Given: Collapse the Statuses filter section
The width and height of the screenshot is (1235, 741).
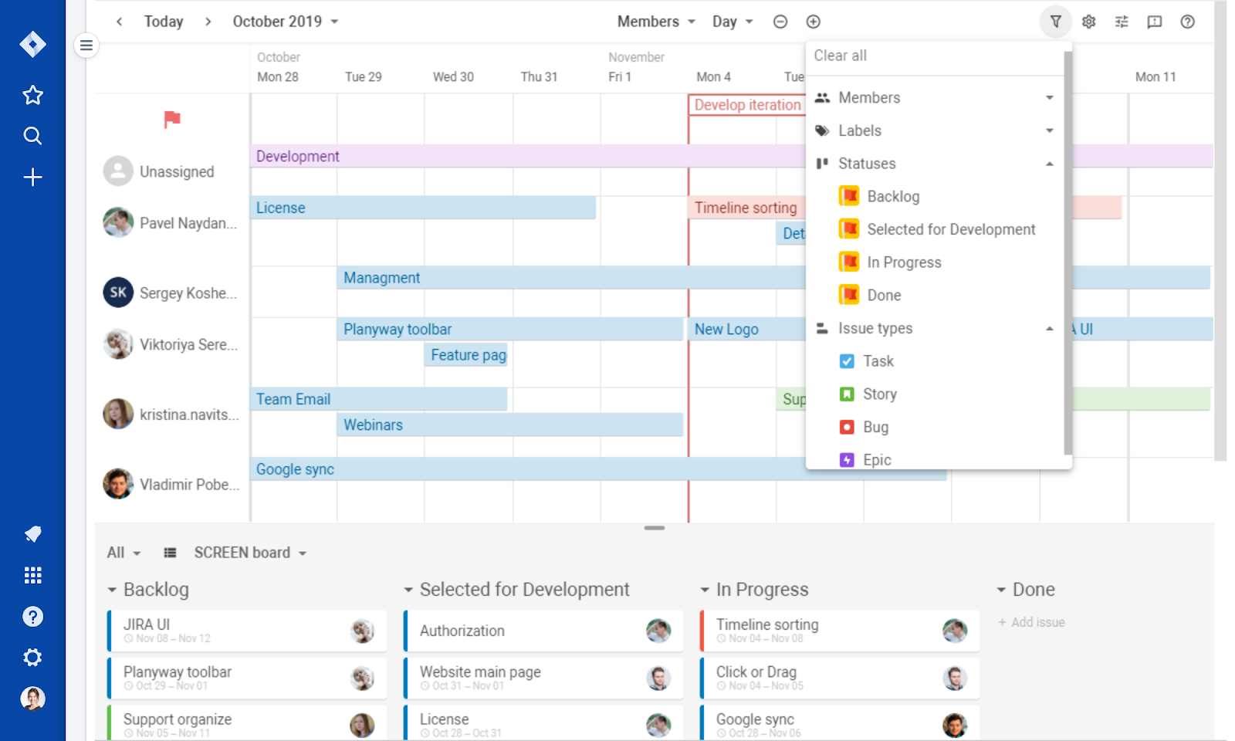Looking at the screenshot, I should (x=1048, y=164).
